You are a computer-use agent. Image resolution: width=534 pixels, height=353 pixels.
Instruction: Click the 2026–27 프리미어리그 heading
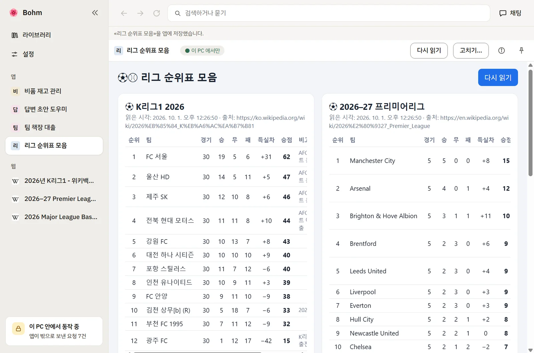click(x=382, y=107)
